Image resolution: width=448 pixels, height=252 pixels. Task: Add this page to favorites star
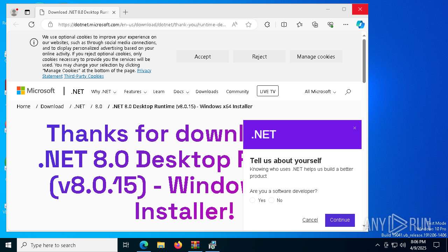[x=248, y=24]
